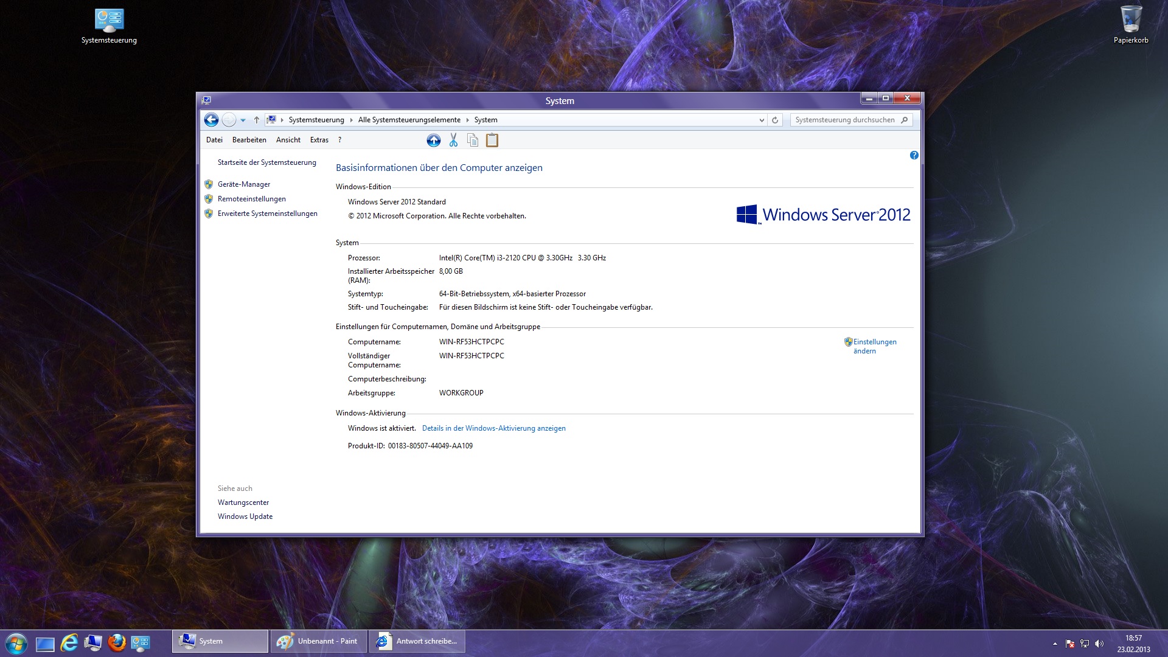This screenshot has width=1168, height=657.
Task: Click the scissors Cut toolbar icon
Action: coord(453,141)
